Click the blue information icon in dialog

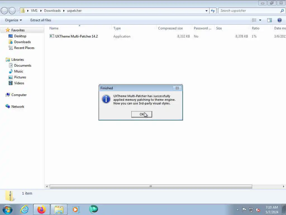[106, 99]
